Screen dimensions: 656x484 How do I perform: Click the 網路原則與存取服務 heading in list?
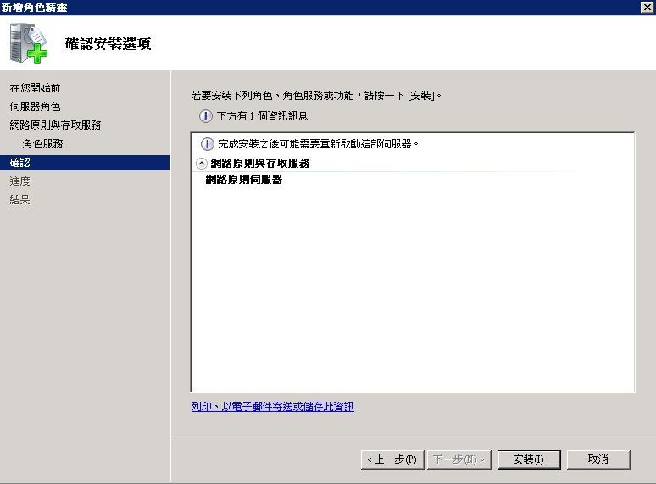260,164
